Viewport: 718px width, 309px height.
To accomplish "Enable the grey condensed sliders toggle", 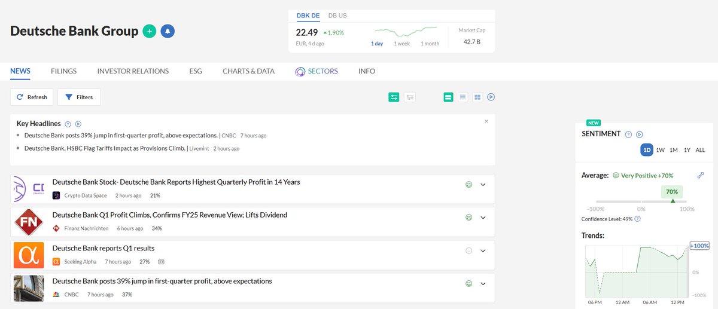I will (410, 97).
